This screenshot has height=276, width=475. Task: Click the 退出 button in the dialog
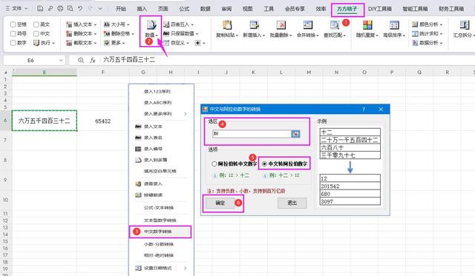(x=292, y=203)
